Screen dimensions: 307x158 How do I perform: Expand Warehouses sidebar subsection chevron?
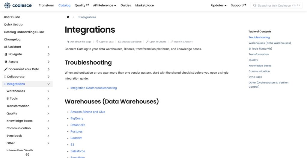coord(48,91)
